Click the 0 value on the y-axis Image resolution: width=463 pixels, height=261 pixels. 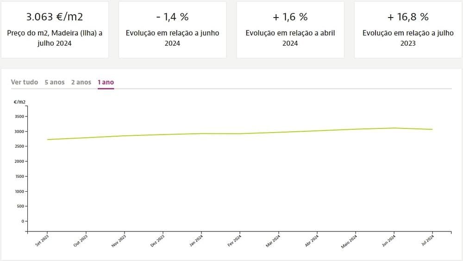pos(22,221)
